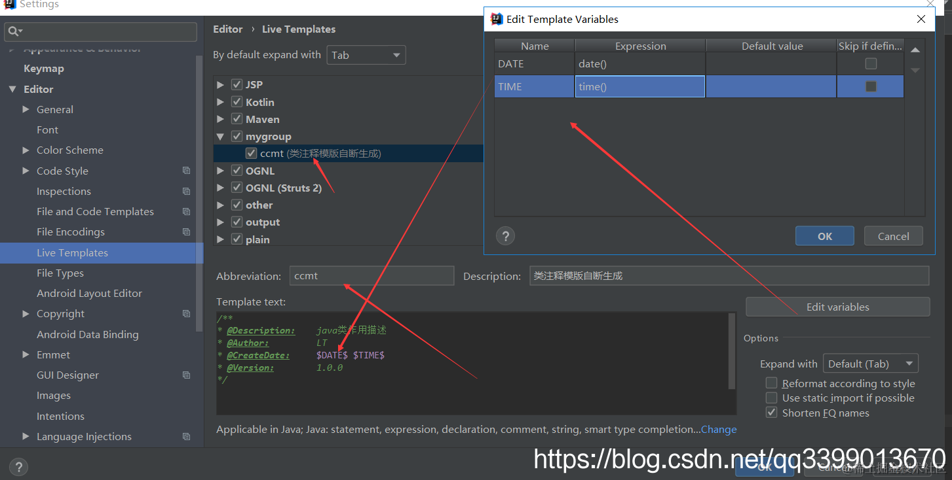Move variable down with the down arrow
This screenshot has width=952, height=480.
click(x=915, y=70)
